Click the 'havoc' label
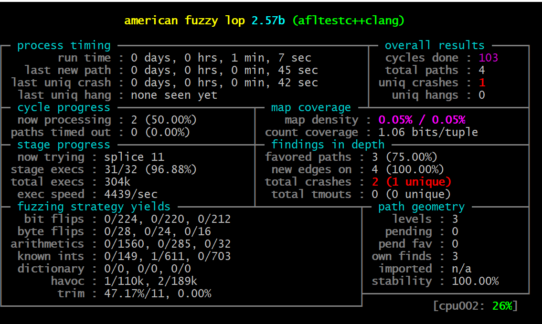542x324 pixels. coord(67,281)
